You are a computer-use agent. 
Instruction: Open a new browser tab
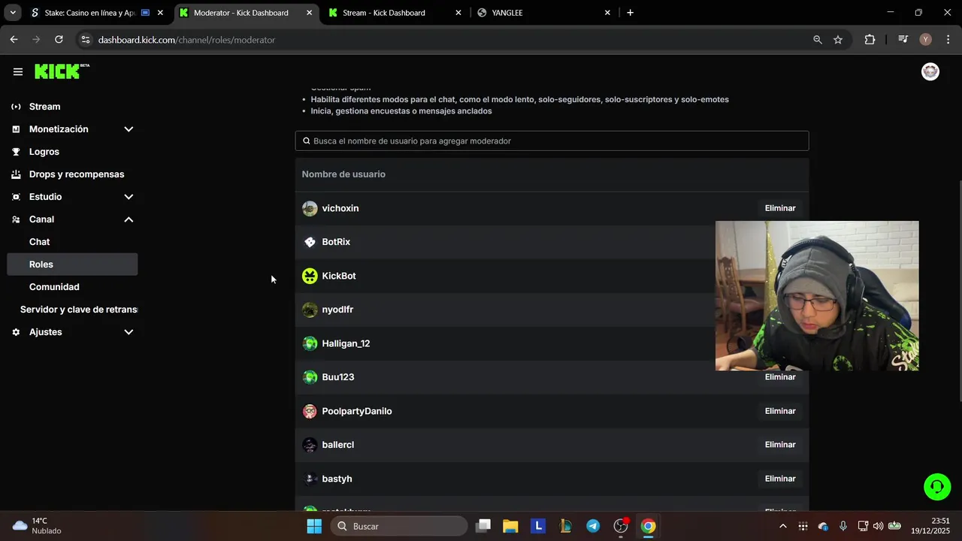click(x=630, y=13)
